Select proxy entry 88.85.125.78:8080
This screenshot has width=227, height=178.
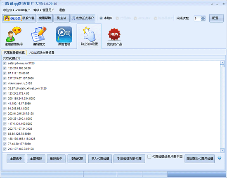19,134
